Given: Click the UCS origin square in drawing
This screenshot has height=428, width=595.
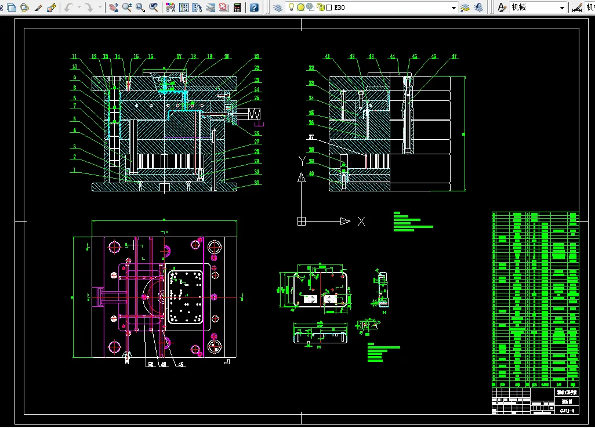Looking at the screenshot, I should pyautogui.click(x=302, y=221).
